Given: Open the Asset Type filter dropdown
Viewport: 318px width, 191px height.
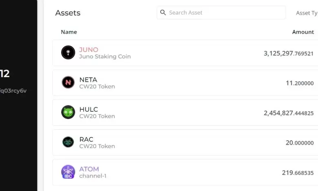Looking at the screenshot, I should pos(307,13).
